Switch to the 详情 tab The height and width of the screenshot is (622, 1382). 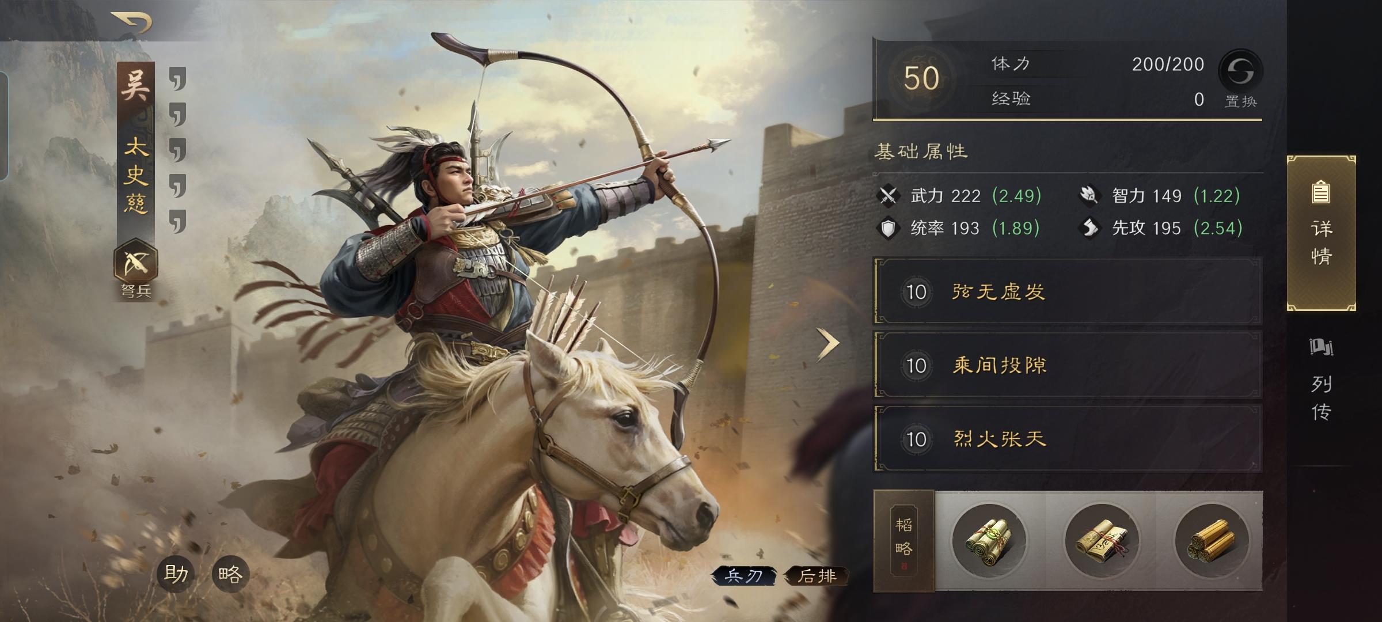coord(1321,233)
